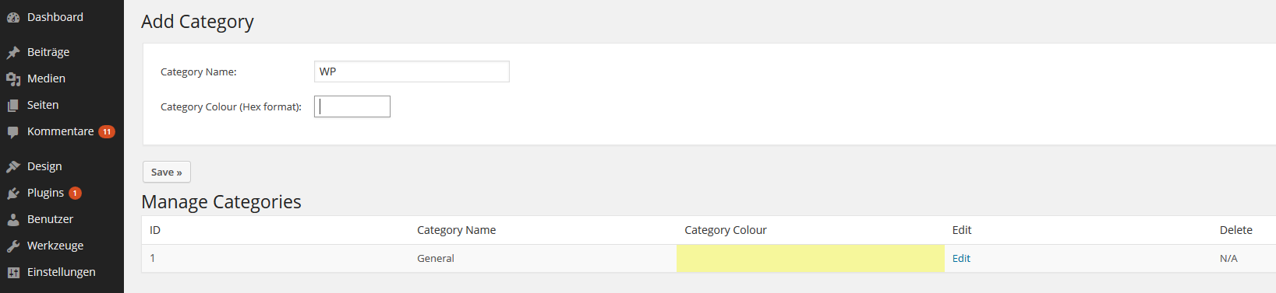Open the Einstellungen menu entry

click(62, 272)
